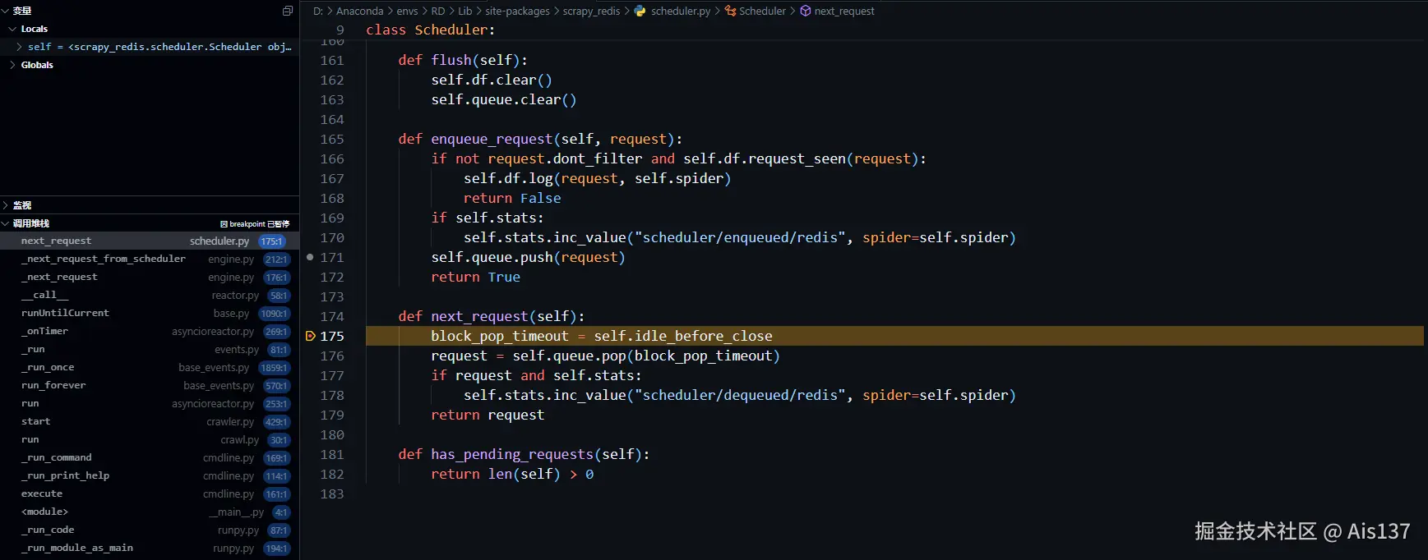Screen dimensions: 1428x560
Task: Open the Lib breadcrumb segment
Action: [x=464, y=11]
